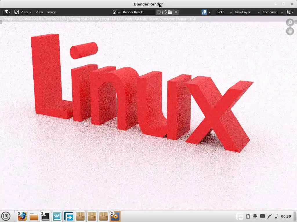Expand the gizmo options dropdown arrow
Image resolution: width=297 pixels, height=222 pixels.
point(209,12)
